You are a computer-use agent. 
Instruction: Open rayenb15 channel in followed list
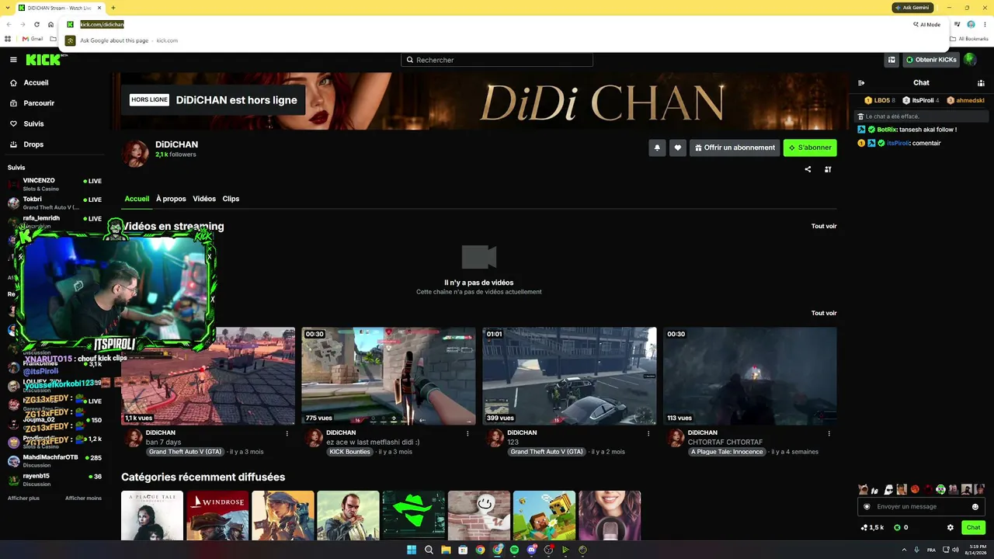54,480
